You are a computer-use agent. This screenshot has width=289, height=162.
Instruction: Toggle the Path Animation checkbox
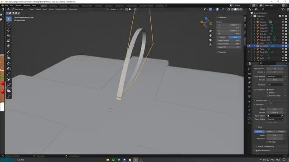point(257,151)
